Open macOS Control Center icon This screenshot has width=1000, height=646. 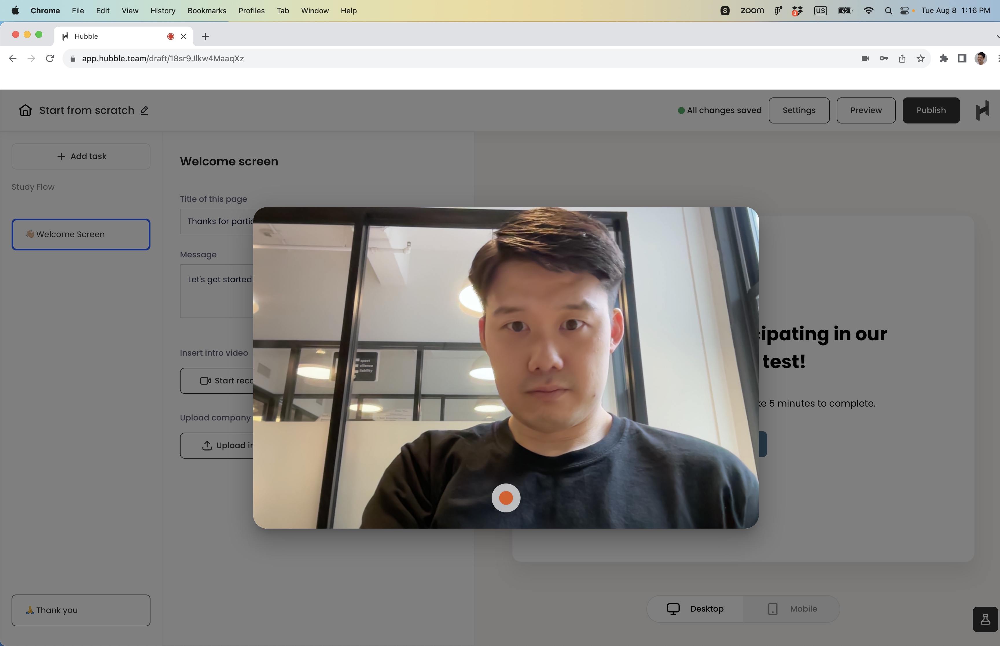pyautogui.click(x=904, y=10)
